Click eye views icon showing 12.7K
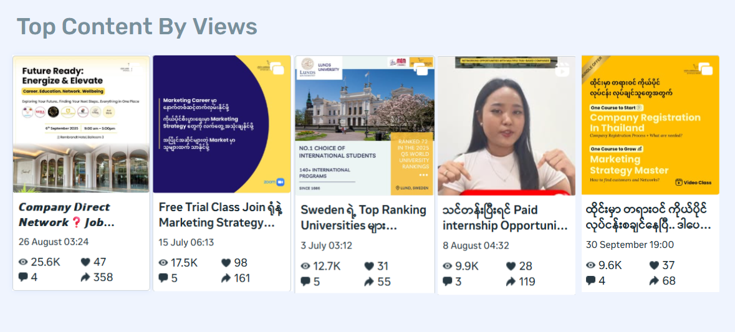735x332 pixels. coord(305,266)
